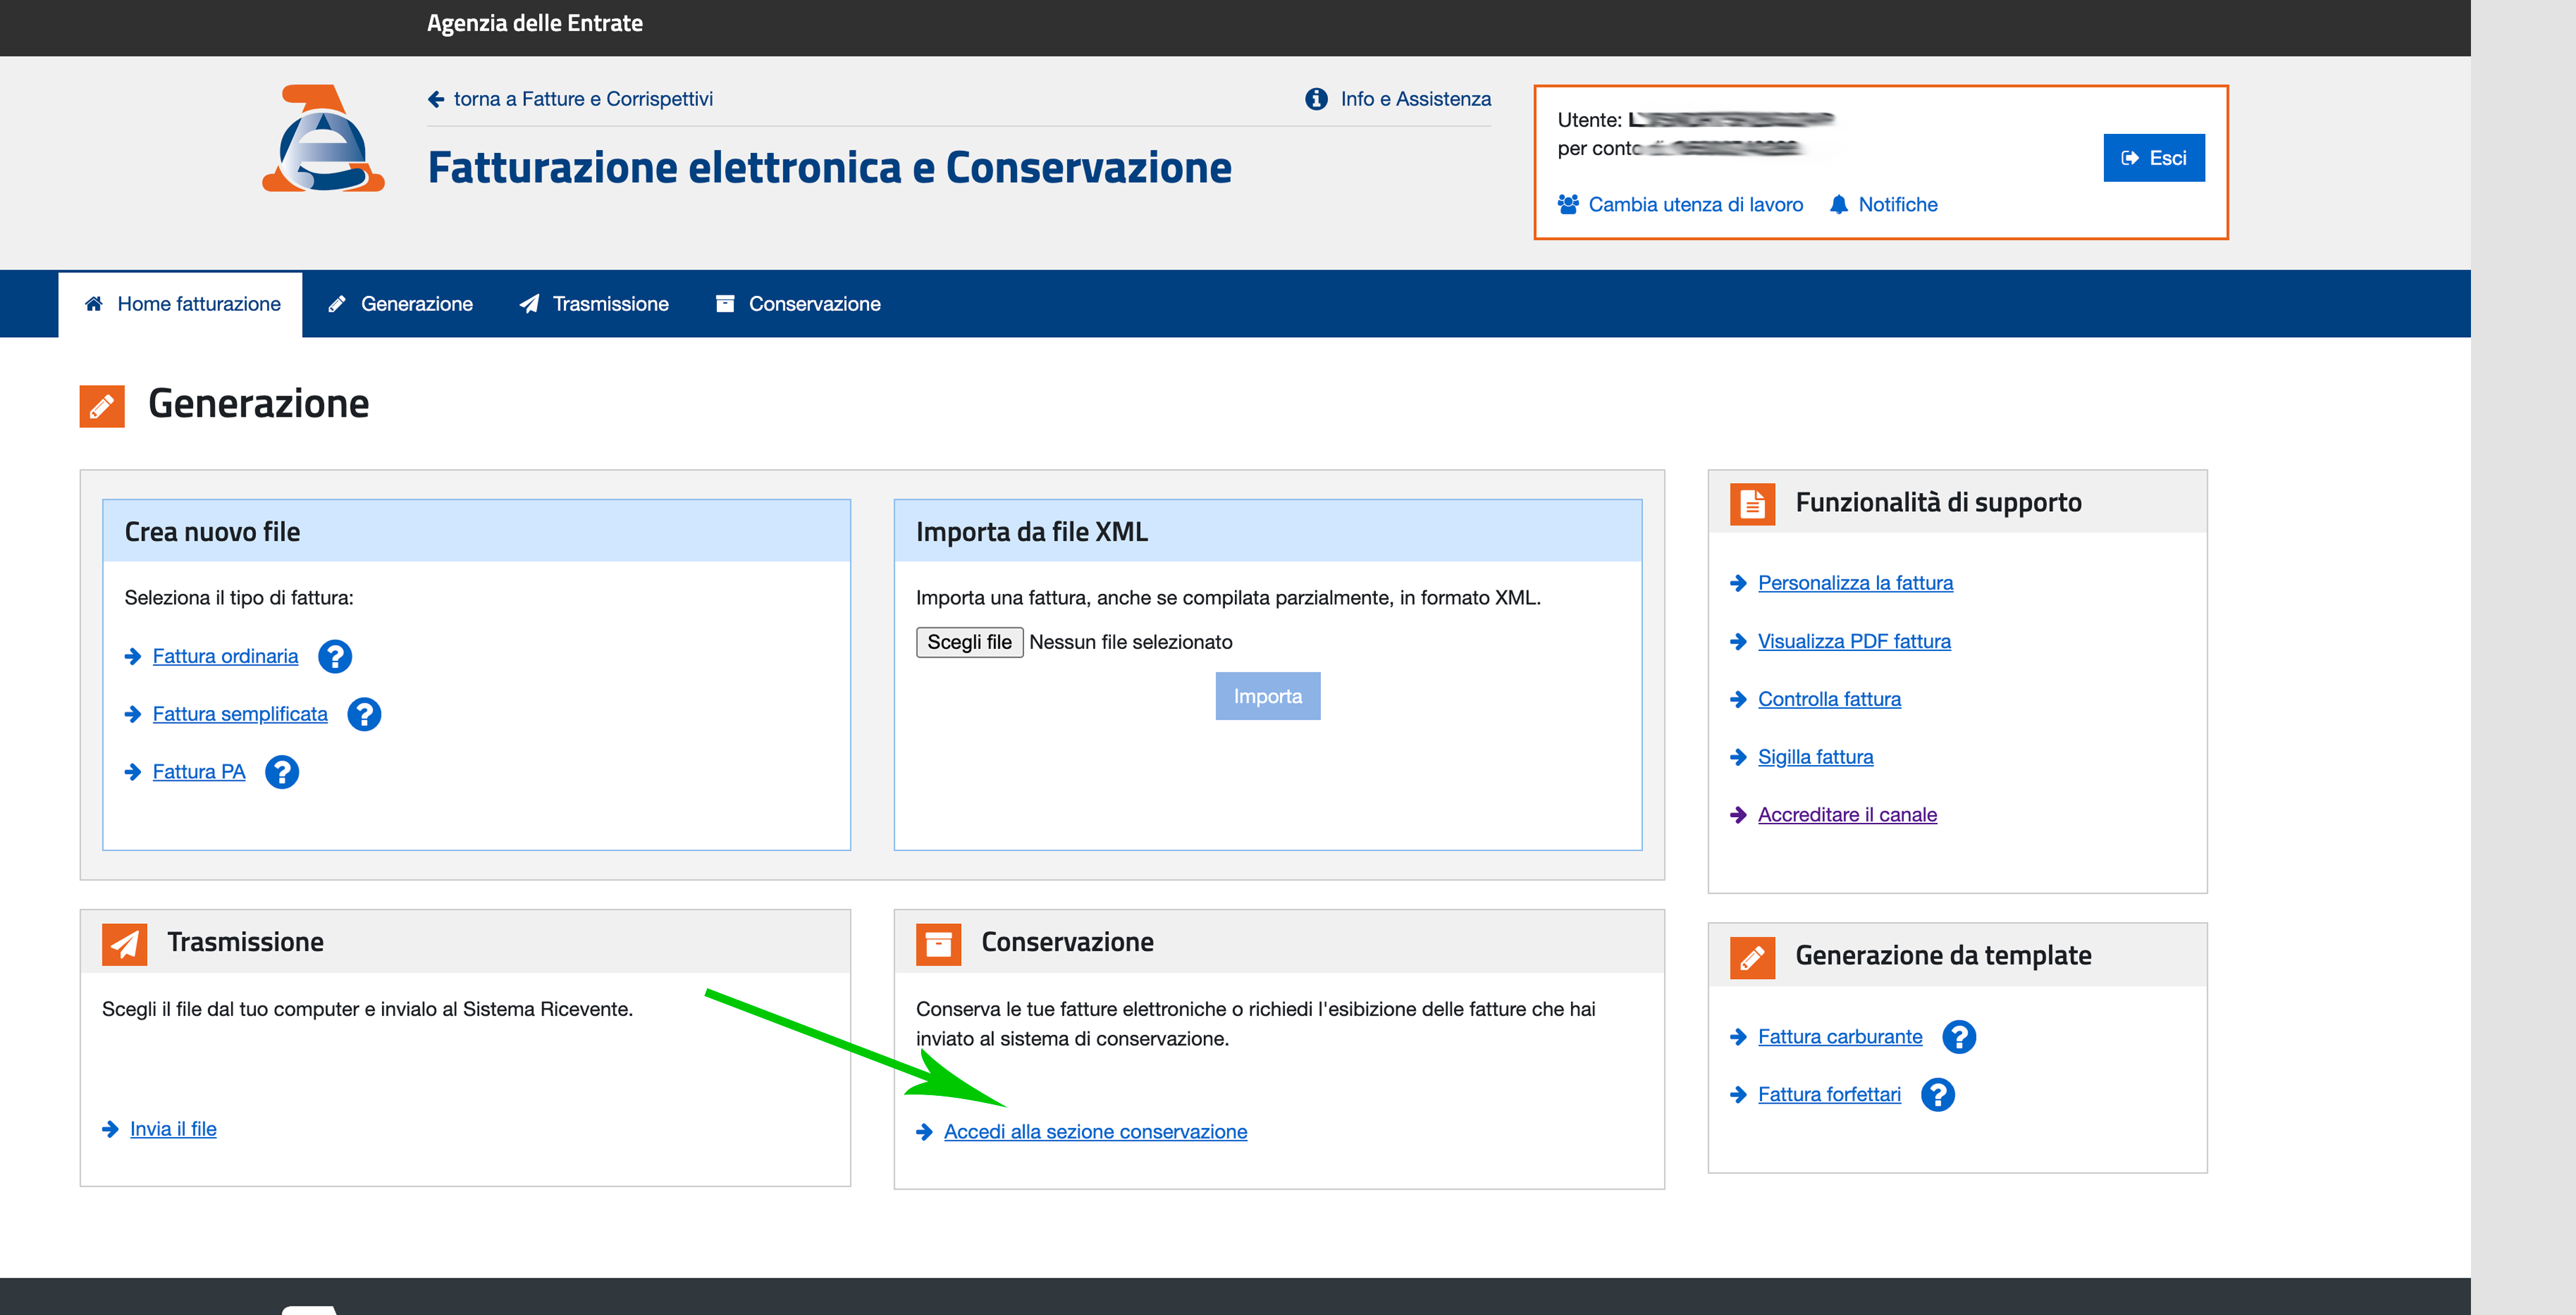This screenshot has width=2576, height=1315.
Task: Open the help icon next to Fattura PA
Action: [282, 772]
